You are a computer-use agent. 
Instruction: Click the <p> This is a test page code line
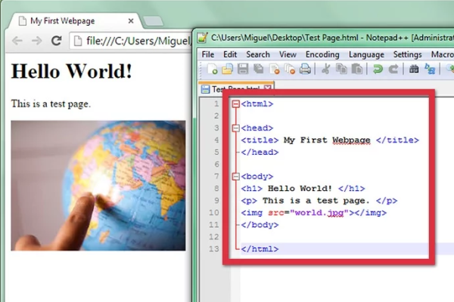(x=319, y=201)
